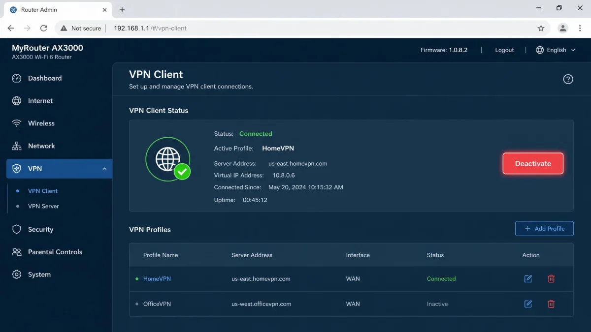Screen dimensions: 591x332
Task: Click the Connected status in HomeVPN row
Action: [x=441, y=279]
